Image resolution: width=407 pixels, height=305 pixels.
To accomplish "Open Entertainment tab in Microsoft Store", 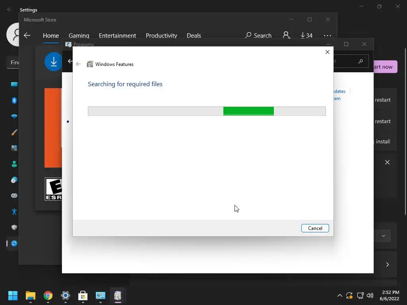I will (x=117, y=35).
